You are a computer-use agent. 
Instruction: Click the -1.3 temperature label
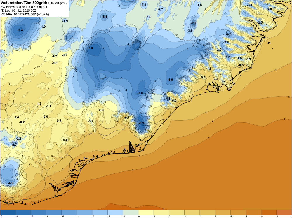click(x=55, y=63)
